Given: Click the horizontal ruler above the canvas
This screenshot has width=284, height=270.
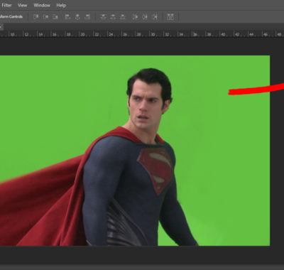Looking at the screenshot, I should (x=142, y=34).
